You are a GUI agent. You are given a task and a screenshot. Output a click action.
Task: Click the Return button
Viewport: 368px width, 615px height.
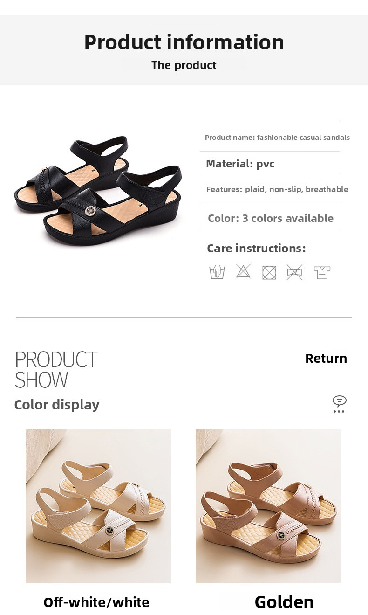click(x=326, y=358)
